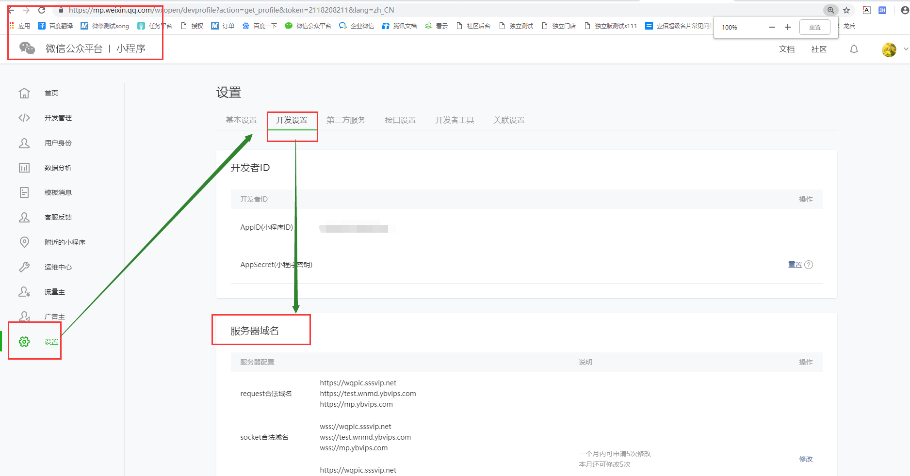Click the browser reload icon
910x476 pixels.
pos(42,10)
